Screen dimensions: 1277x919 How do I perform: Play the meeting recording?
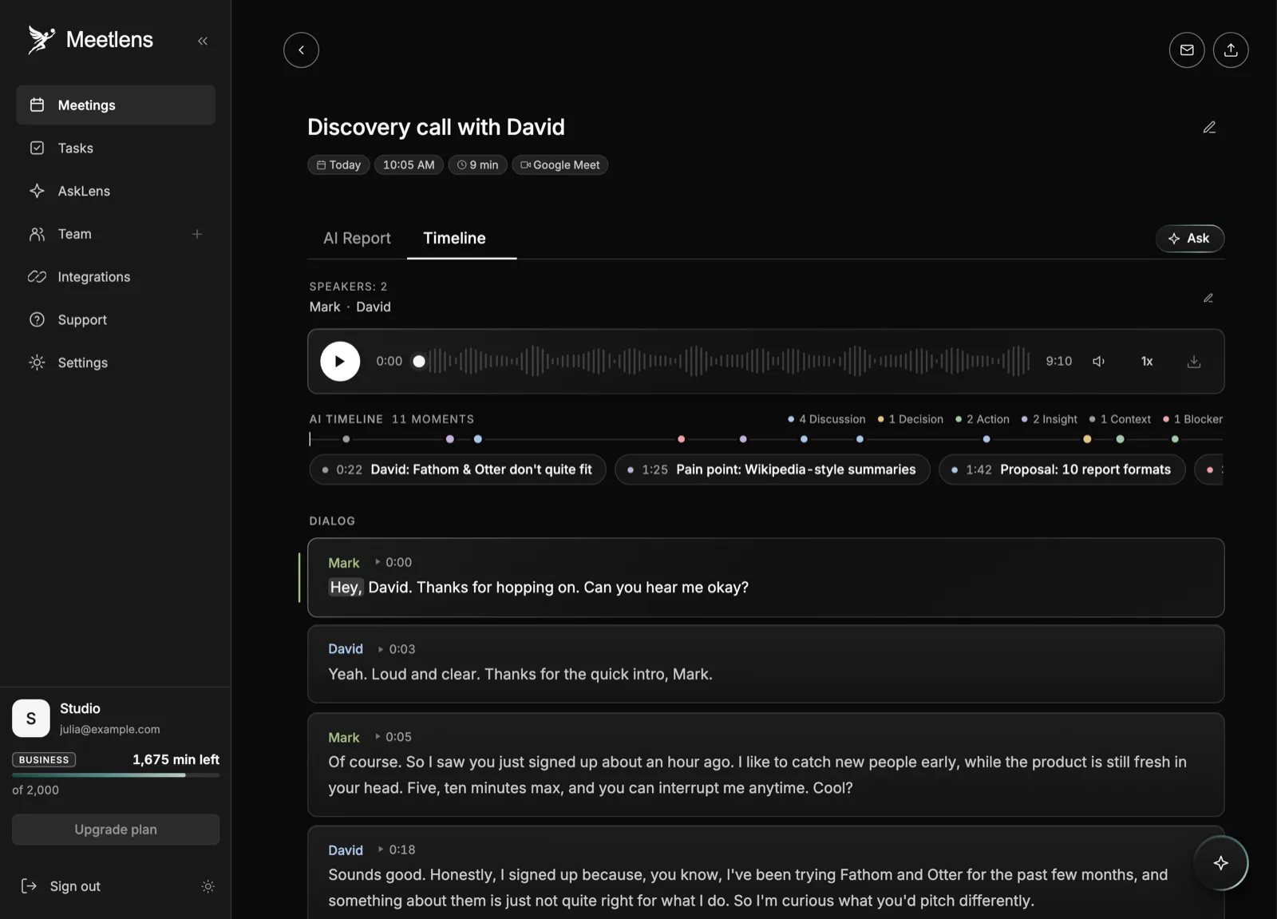click(x=340, y=361)
